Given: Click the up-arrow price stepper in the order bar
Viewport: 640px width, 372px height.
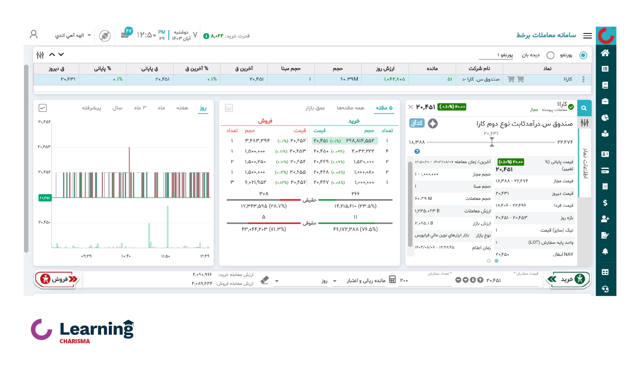Looking at the screenshot, I should (480, 280).
